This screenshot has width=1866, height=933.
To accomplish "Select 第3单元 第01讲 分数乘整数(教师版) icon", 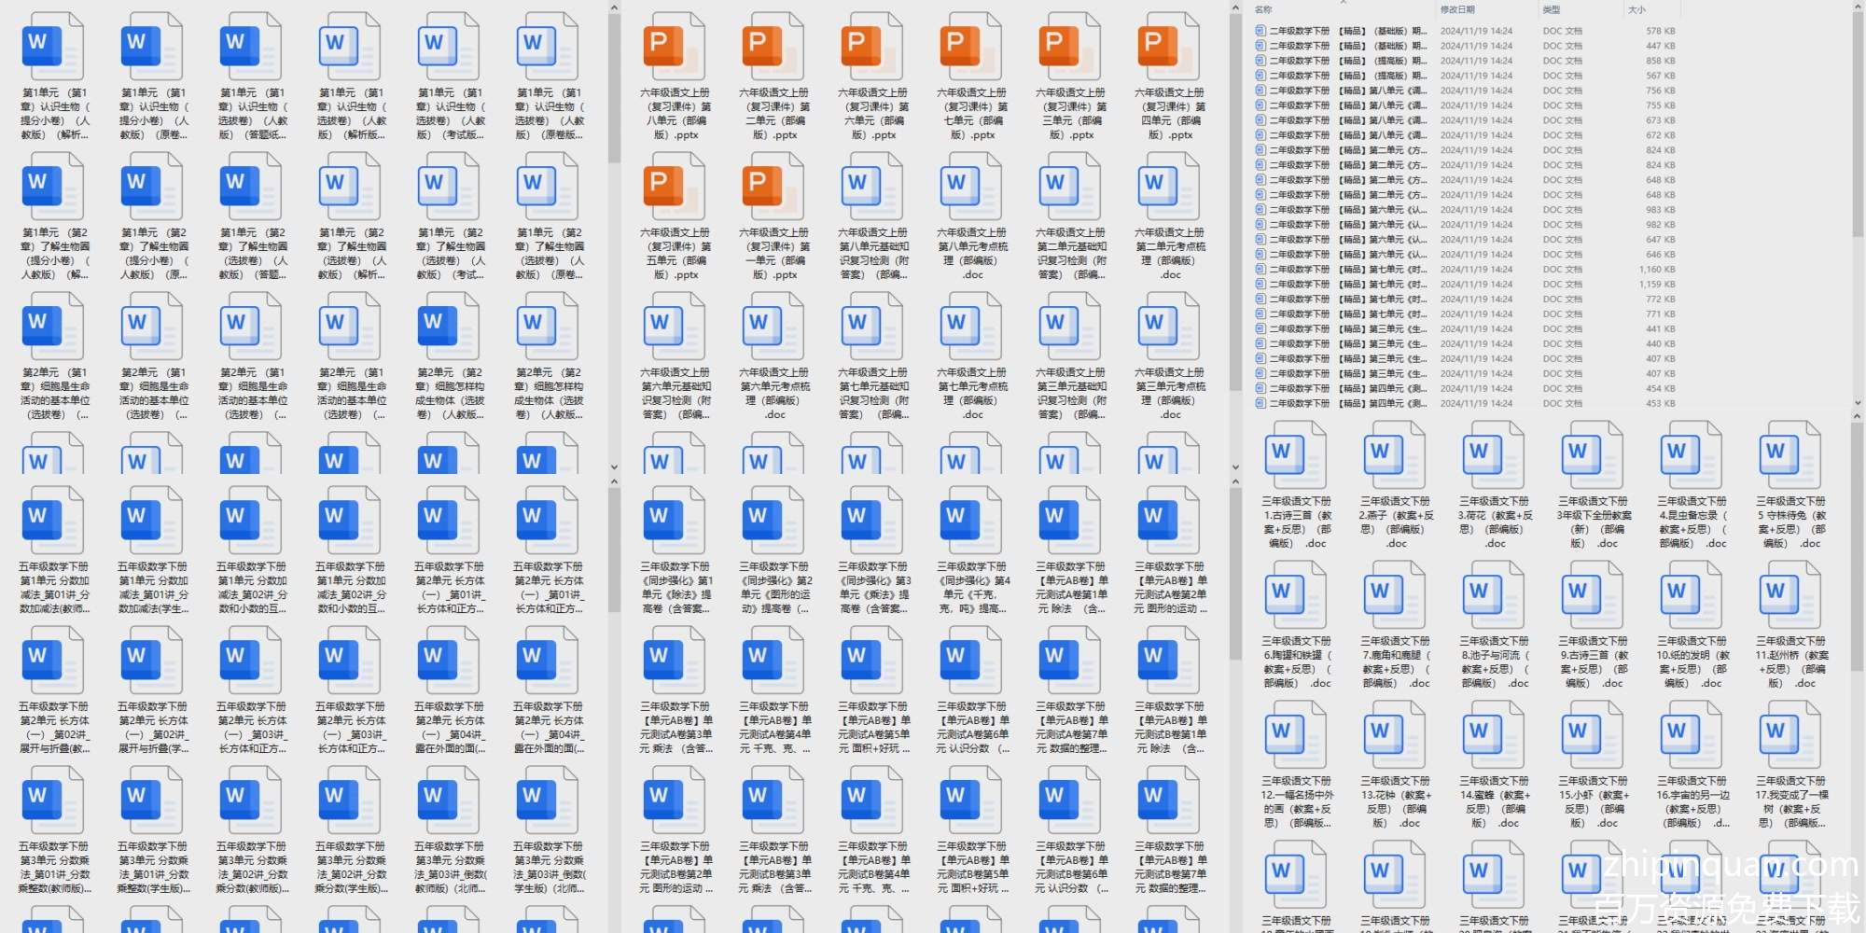I will pyautogui.click(x=53, y=800).
